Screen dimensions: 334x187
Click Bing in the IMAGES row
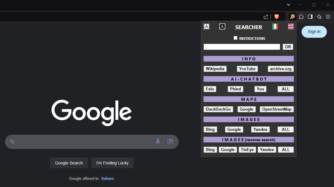pyautogui.click(x=210, y=129)
